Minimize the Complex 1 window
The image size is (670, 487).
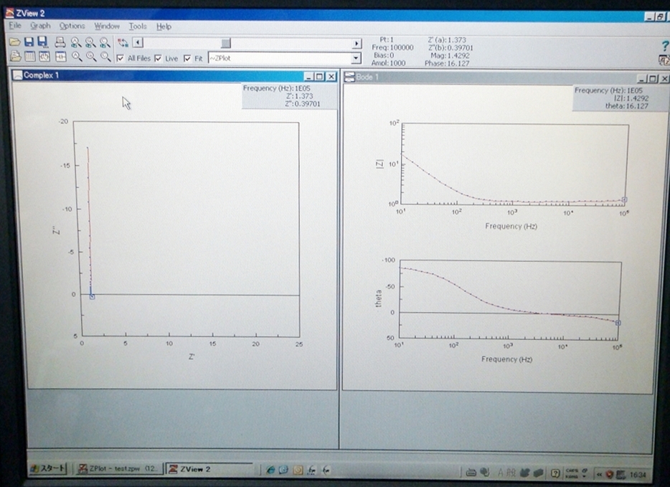[309, 77]
